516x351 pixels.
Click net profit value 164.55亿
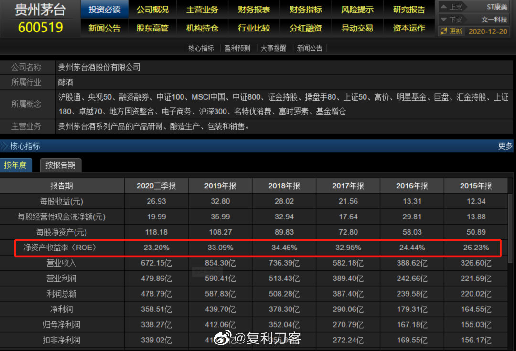click(x=476, y=310)
